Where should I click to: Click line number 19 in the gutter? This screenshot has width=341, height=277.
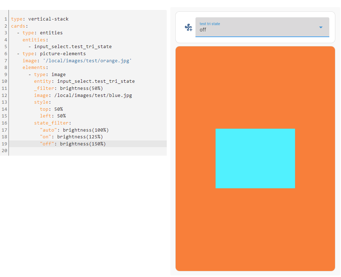(x=4, y=144)
